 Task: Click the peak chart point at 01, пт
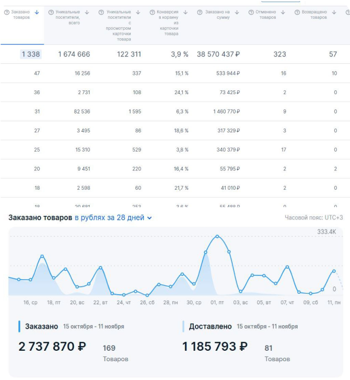217,236
